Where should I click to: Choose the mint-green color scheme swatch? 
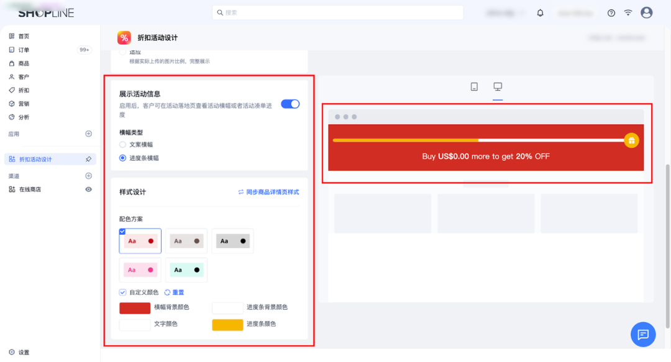pos(186,270)
